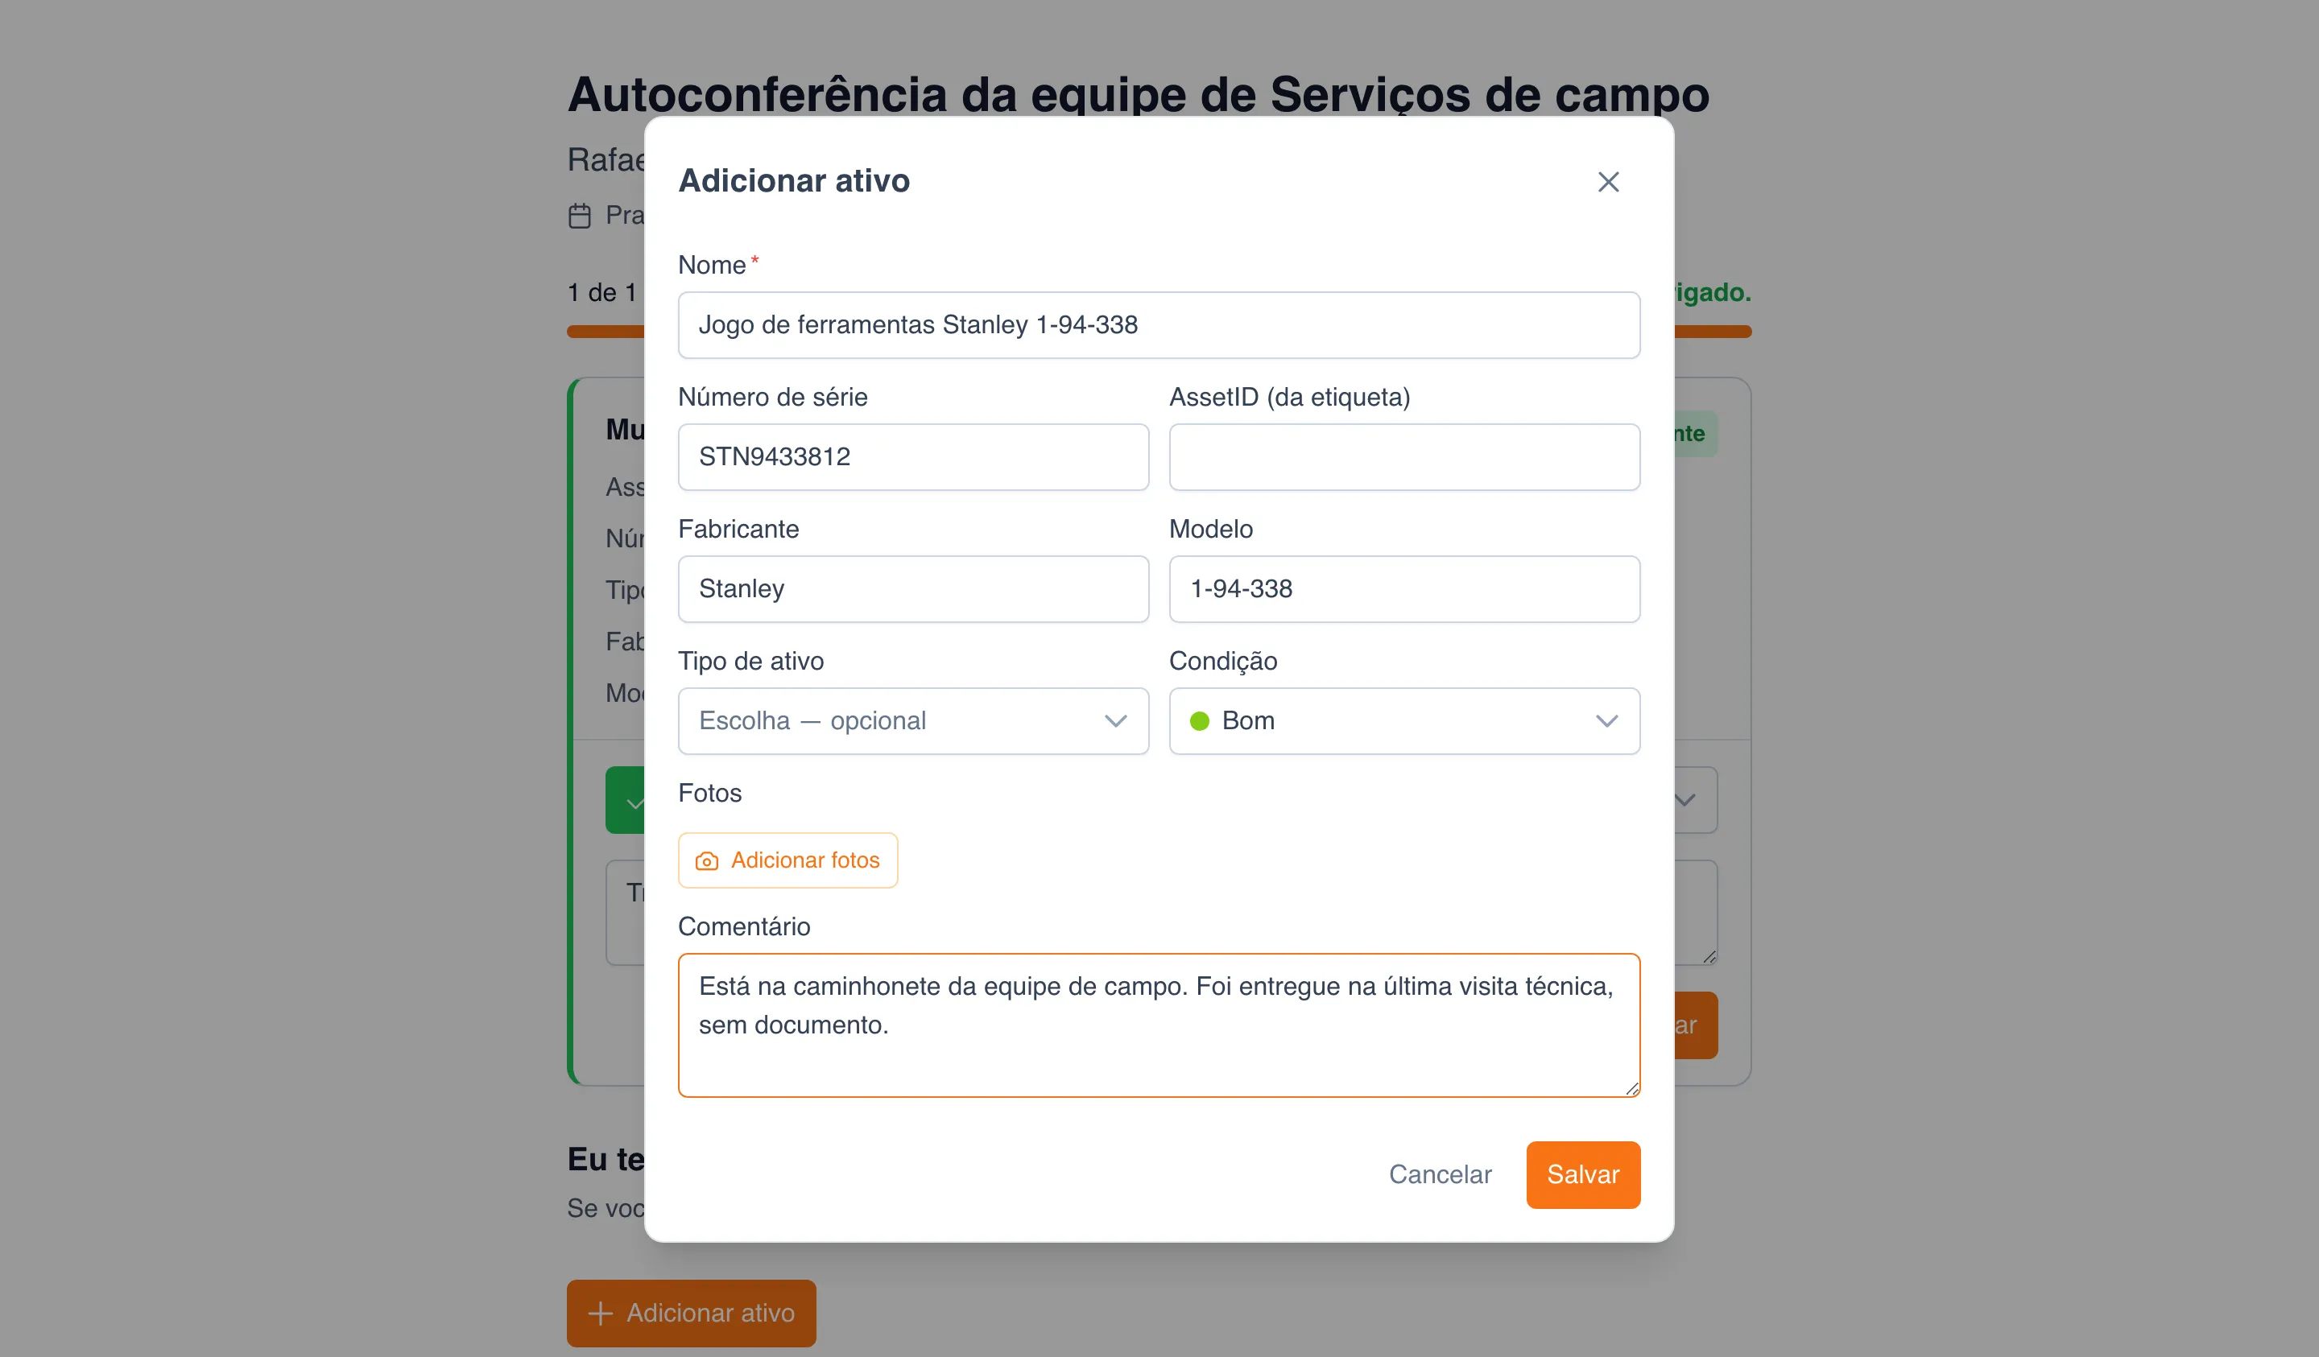The height and width of the screenshot is (1357, 2319).
Task: Click the Condição label
Action: [x=1223, y=662]
